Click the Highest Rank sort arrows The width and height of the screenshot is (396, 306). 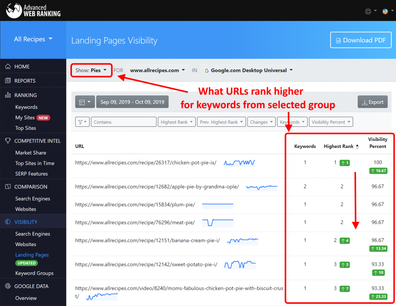(x=357, y=146)
